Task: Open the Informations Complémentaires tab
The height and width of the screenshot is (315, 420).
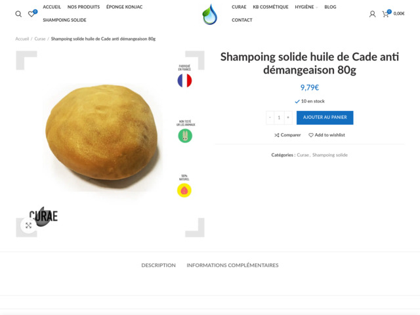Action: point(232,265)
